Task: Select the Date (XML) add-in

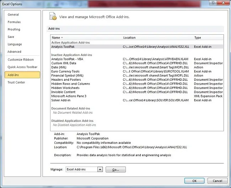Action: pyautogui.click(x=137, y=67)
